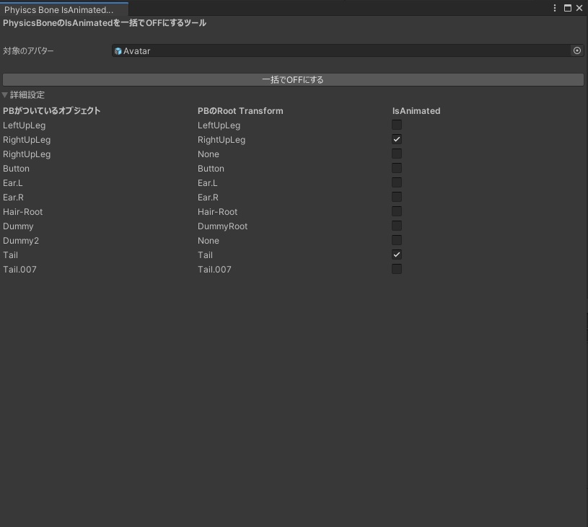Enable IsAnimated for Hair-Root
The height and width of the screenshot is (527, 588).
(x=396, y=211)
